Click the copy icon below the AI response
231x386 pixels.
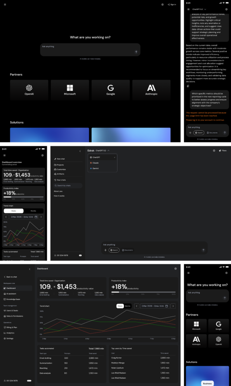tap(188, 86)
